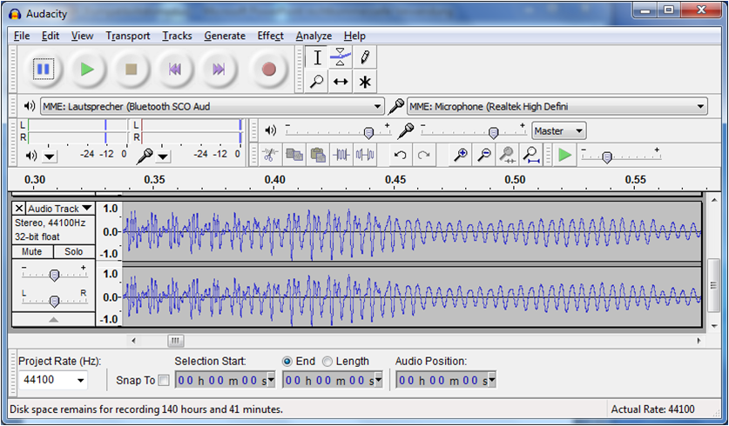
Task: Select the End radio button
Action: 287,362
